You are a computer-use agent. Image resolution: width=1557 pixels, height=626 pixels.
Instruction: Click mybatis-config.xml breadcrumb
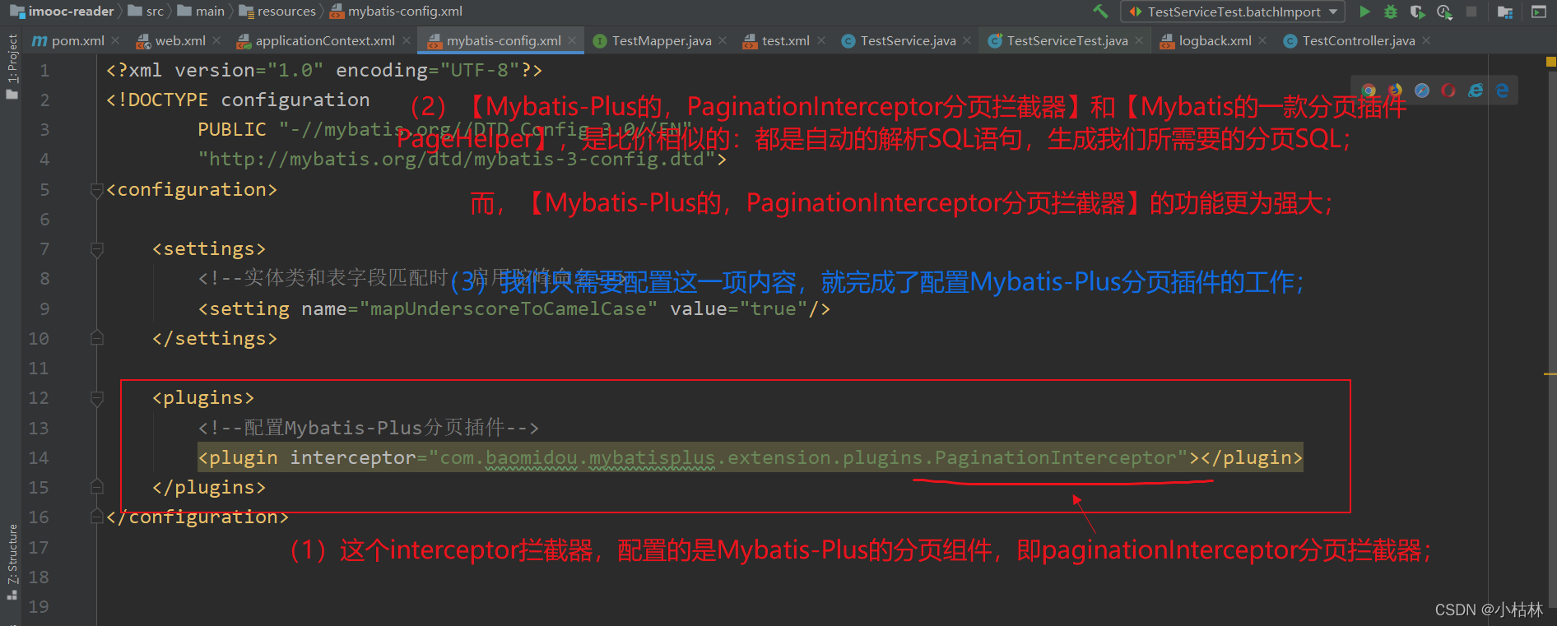click(396, 12)
